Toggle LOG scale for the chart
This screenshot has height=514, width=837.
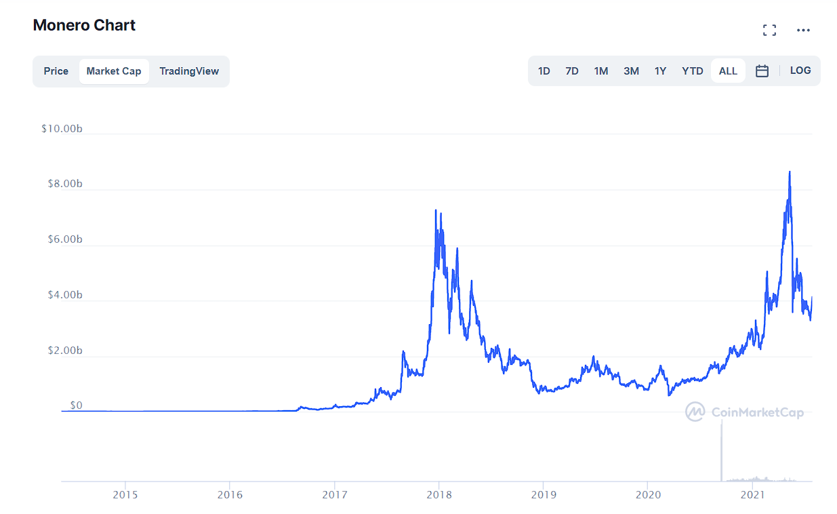click(800, 71)
